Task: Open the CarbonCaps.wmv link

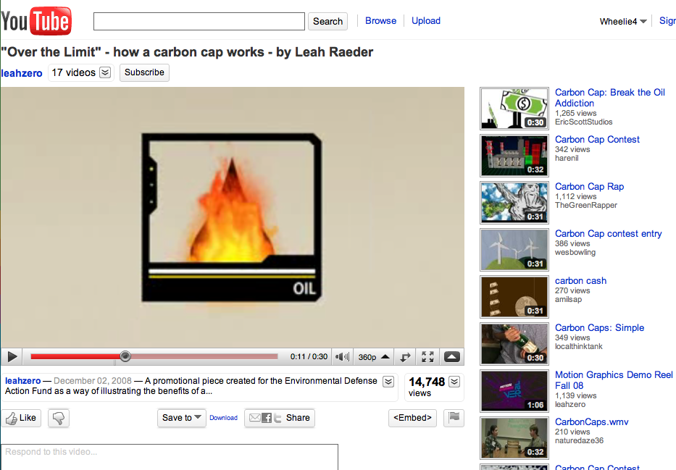Action: (x=591, y=421)
